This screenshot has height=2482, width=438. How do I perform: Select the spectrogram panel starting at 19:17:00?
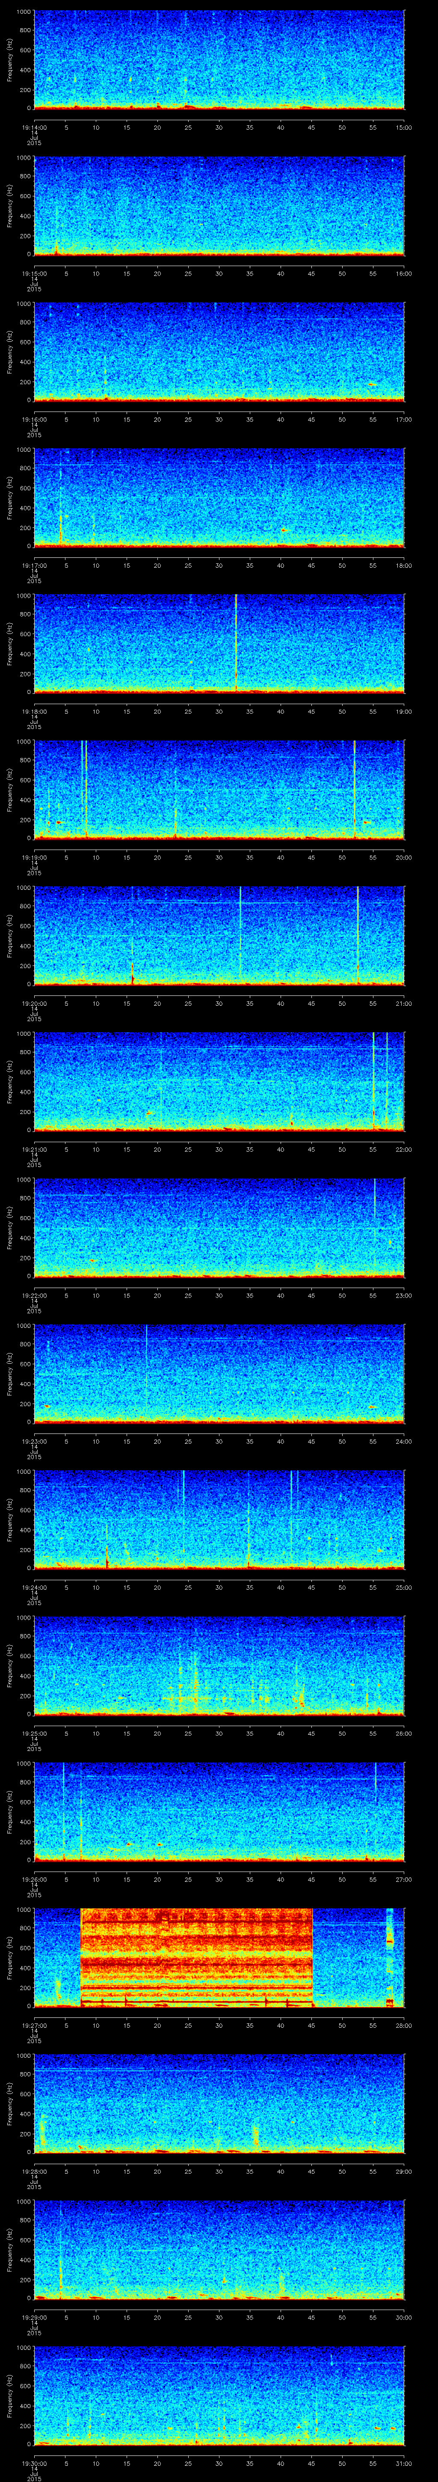[x=219, y=498]
